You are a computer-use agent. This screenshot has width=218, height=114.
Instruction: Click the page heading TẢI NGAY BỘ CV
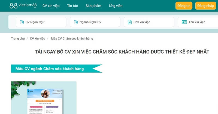(x=122, y=52)
